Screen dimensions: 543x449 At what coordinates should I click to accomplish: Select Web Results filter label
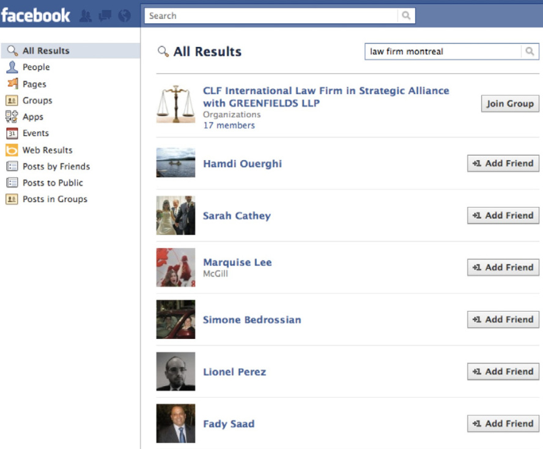48,150
